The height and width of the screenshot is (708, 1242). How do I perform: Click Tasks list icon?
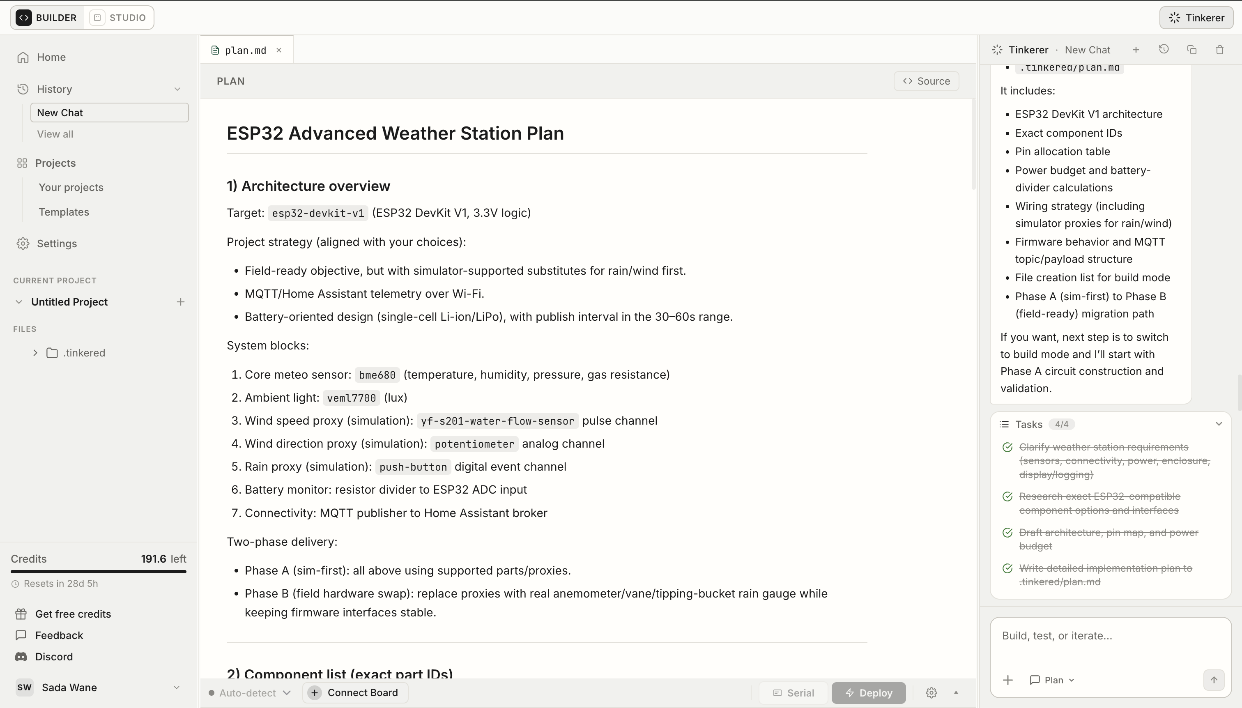pos(1004,424)
